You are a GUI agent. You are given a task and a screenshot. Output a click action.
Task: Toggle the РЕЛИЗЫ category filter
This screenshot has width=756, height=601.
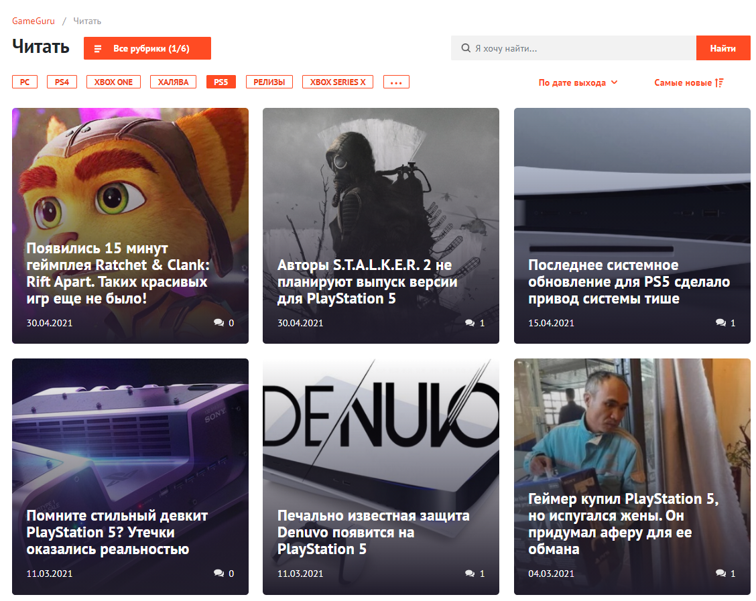[269, 82]
